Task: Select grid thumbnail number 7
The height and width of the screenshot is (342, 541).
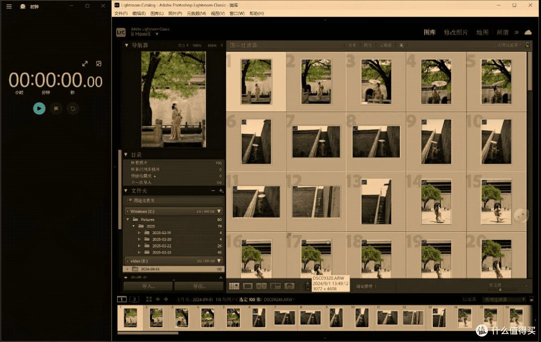Action: (316, 141)
